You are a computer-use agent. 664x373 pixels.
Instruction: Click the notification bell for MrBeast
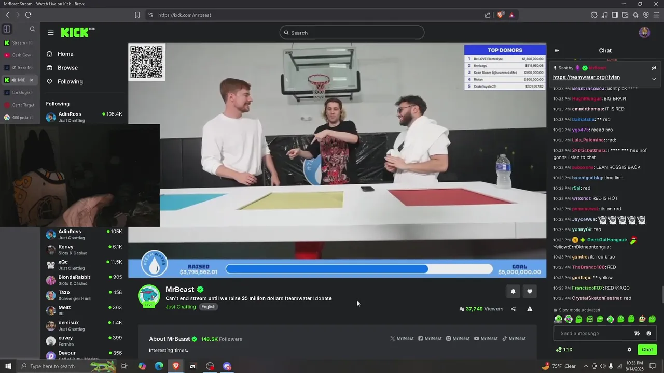tap(513, 292)
